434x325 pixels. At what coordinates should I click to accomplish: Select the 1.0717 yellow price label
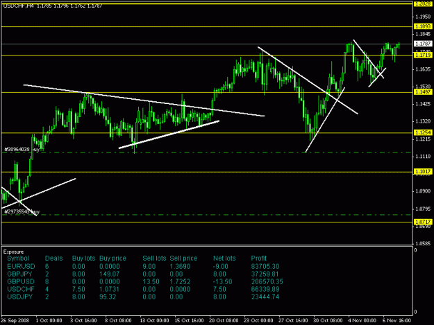[x=423, y=222]
